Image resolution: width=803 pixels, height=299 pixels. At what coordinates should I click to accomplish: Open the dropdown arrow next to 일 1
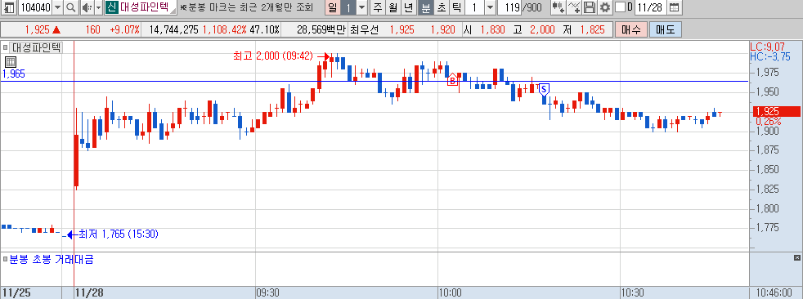click(x=362, y=7)
